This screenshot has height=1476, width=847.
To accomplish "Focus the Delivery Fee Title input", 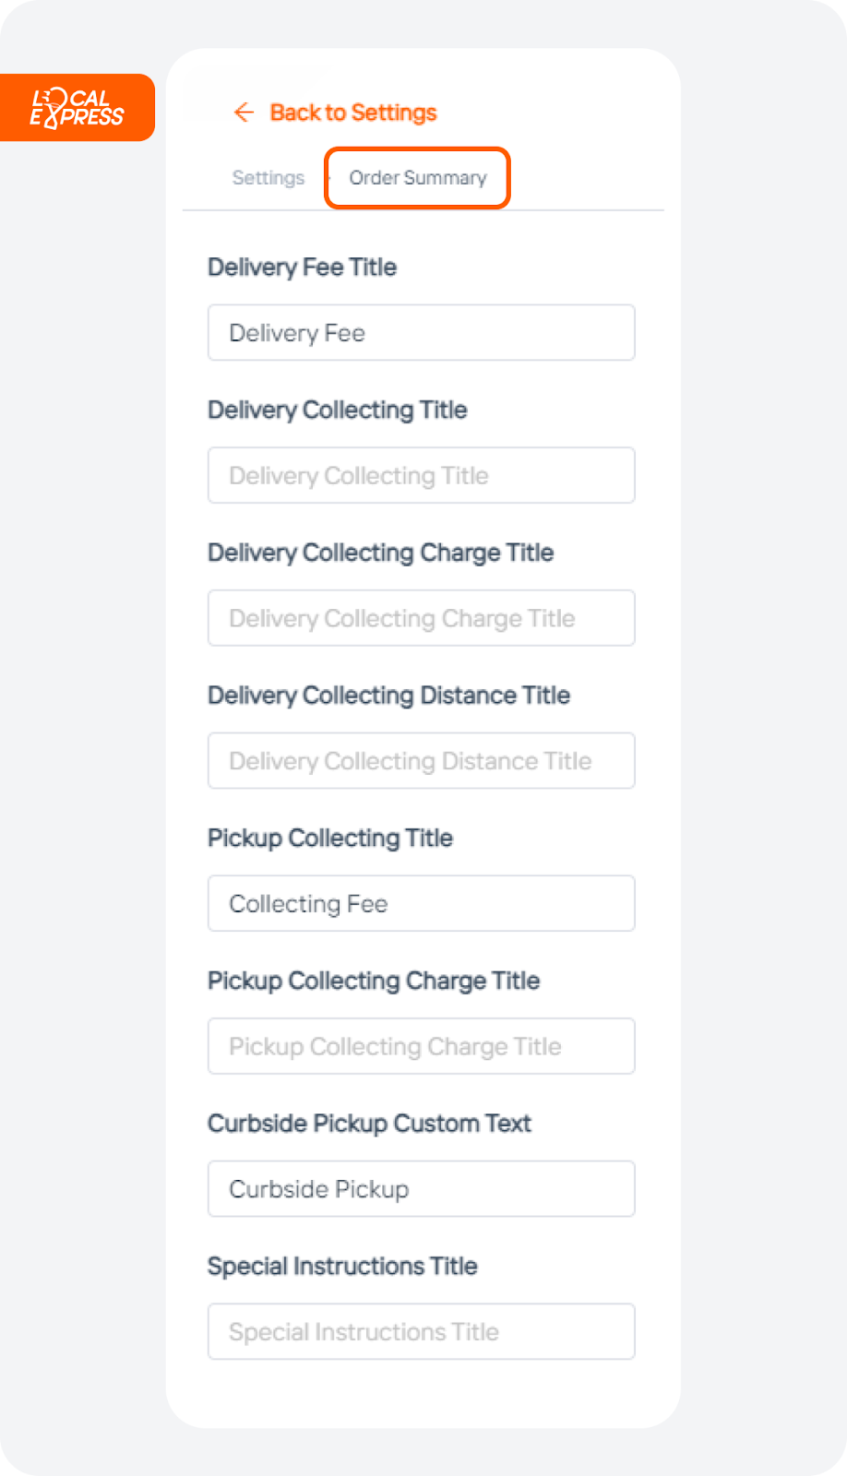I will coord(422,332).
